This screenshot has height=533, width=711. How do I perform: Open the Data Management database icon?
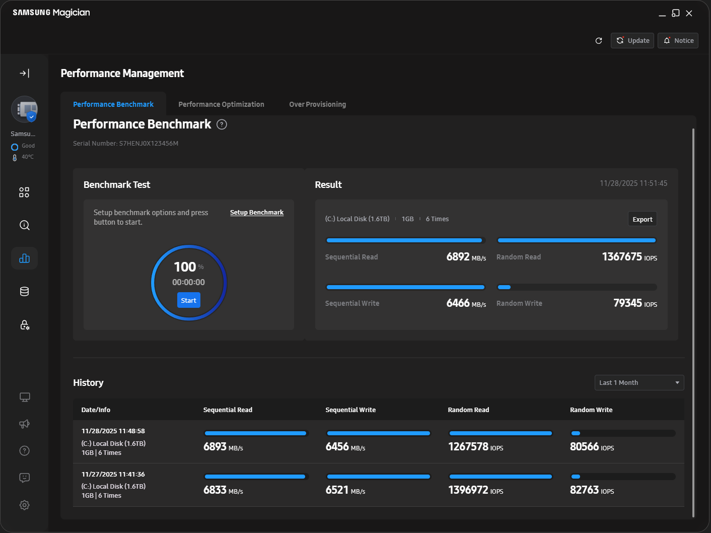coord(24,292)
